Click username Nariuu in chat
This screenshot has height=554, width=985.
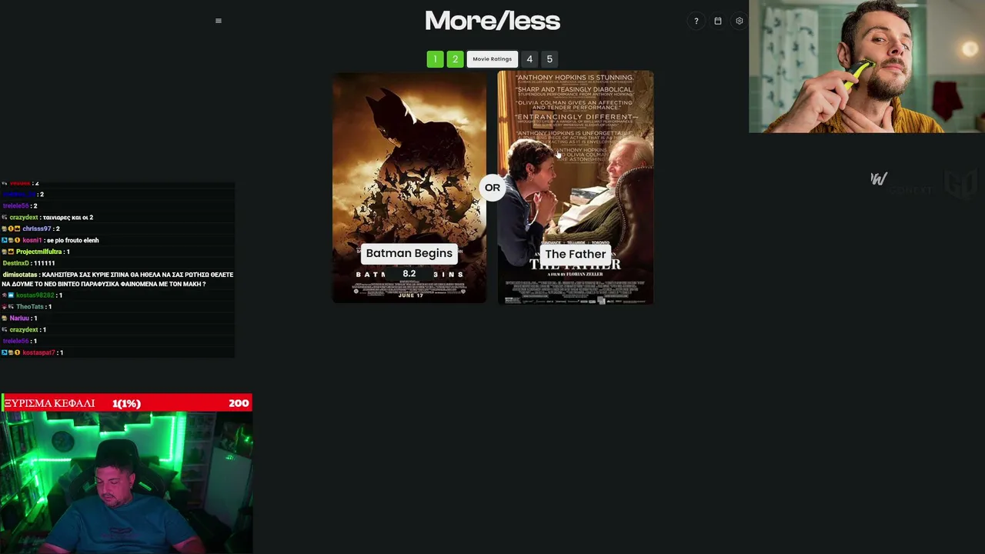(x=19, y=318)
